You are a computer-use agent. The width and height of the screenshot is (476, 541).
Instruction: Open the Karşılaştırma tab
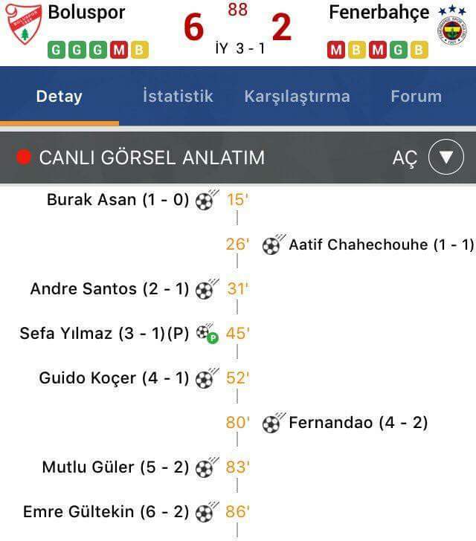pos(297,97)
